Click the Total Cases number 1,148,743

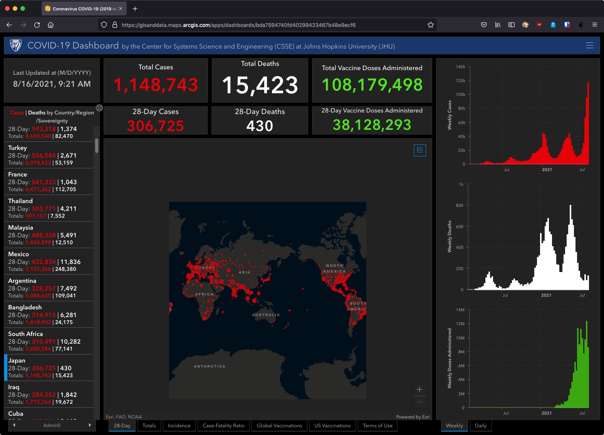click(156, 85)
